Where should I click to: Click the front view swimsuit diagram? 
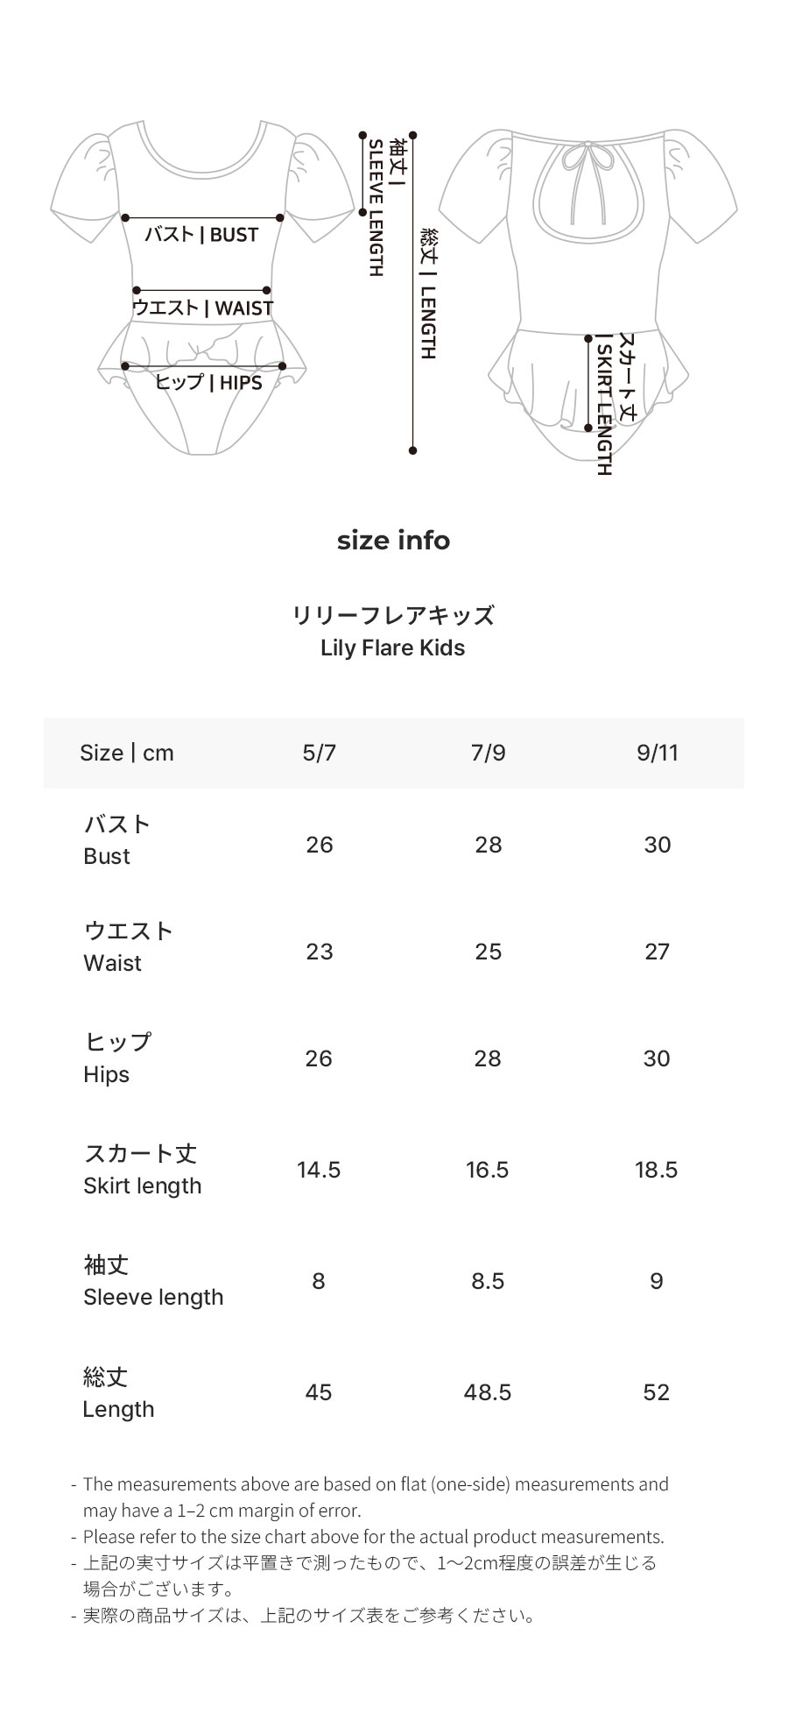click(x=203, y=288)
